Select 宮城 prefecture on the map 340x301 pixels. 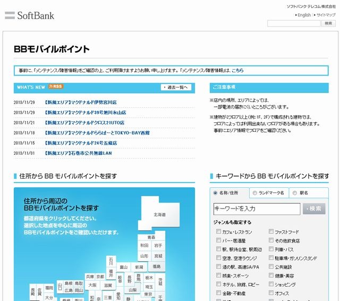pyautogui.click(x=158, y=256)
